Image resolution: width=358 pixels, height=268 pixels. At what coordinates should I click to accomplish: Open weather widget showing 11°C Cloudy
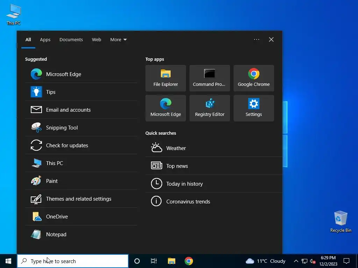tap(266, 261)
